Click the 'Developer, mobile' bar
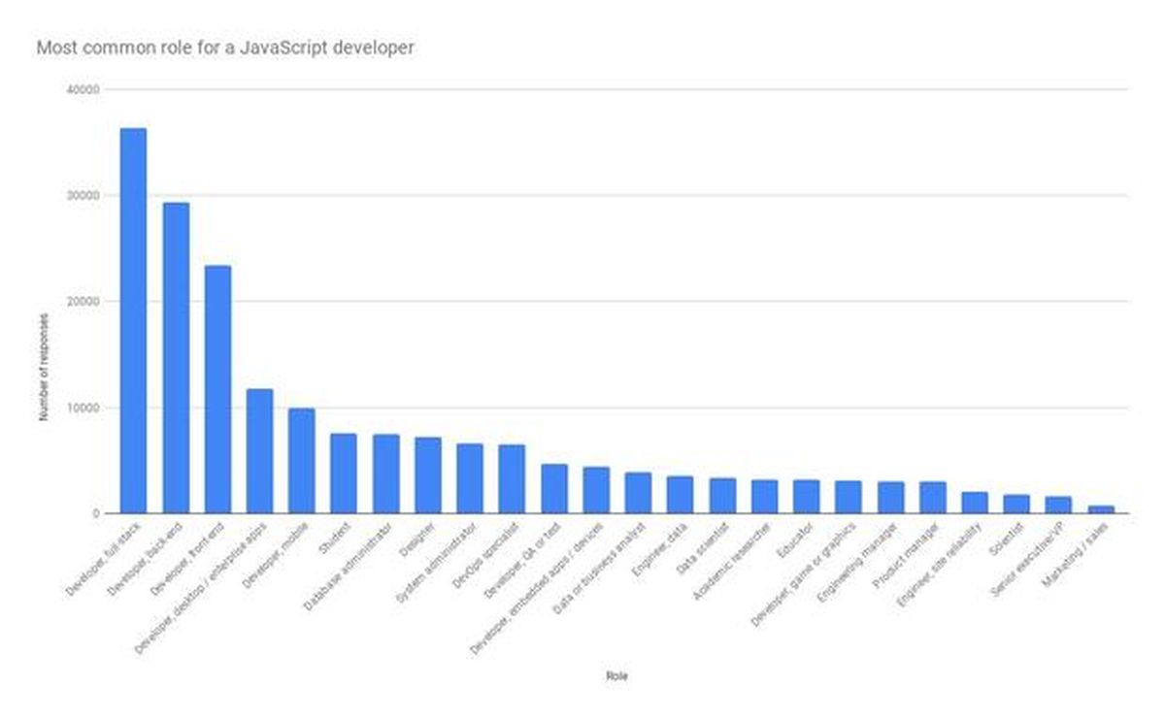Screen dimensions: 1165x719 [x=299, y=461]
